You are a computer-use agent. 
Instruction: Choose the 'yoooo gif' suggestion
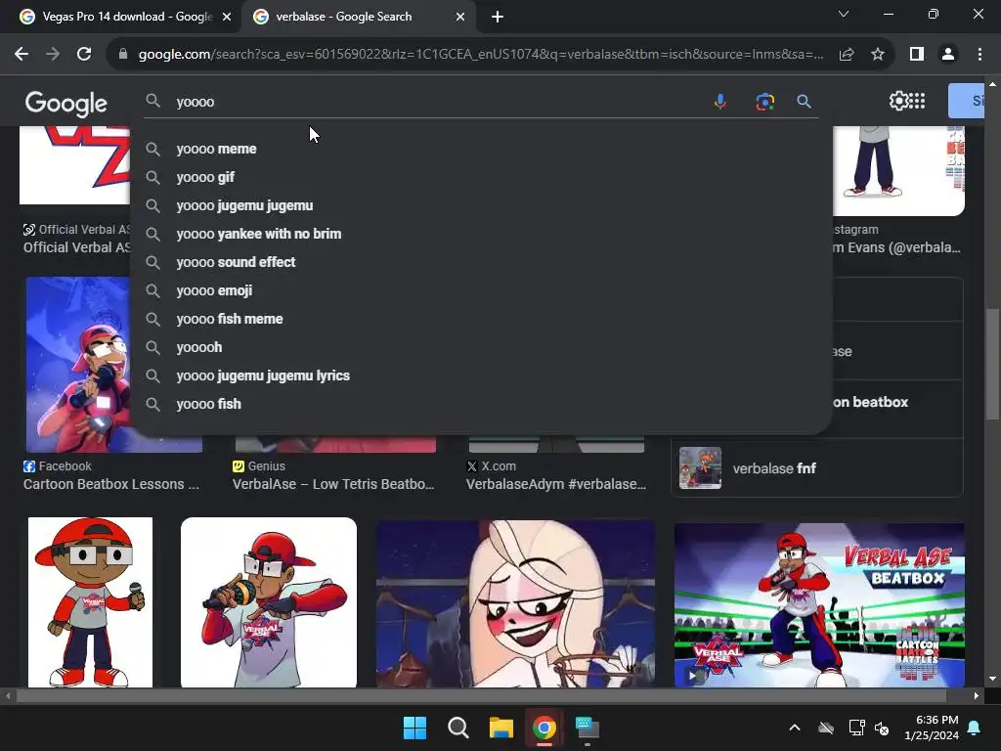481,177
